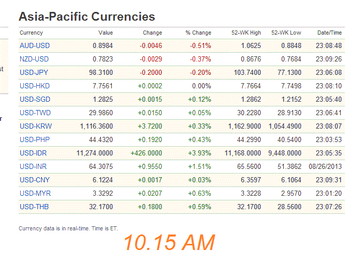
Task: Click the Date/Time column header
Action: (329, 33)
